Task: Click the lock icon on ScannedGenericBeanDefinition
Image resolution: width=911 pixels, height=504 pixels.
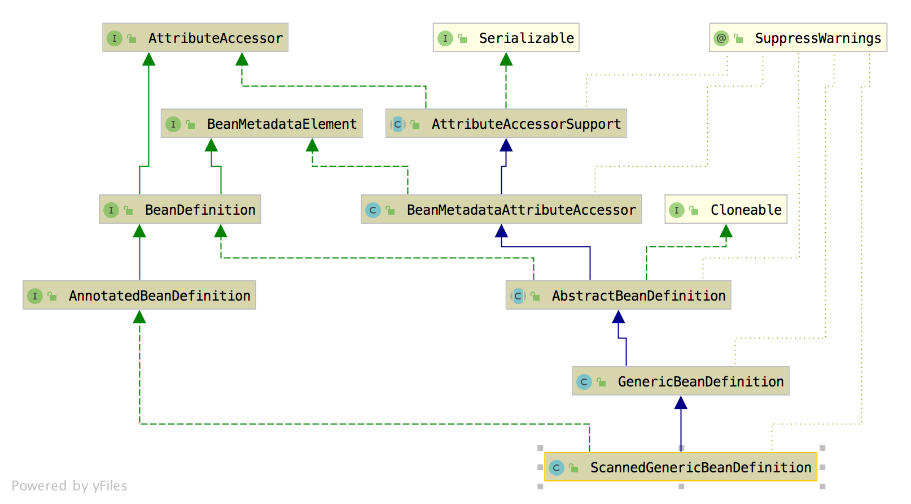Action: click(573, 468)
